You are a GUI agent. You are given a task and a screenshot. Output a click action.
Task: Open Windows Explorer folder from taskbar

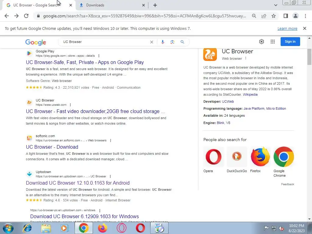coord(46,228)
